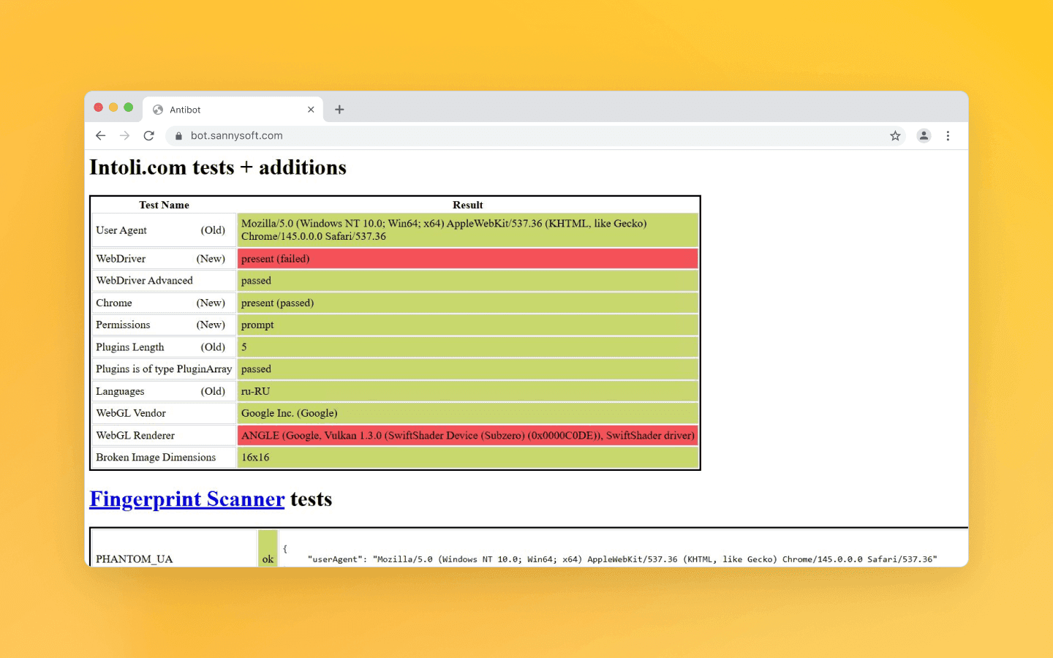Click the 'ru-RU' languages value
The image size is (1053, 658).
[468, 391]
